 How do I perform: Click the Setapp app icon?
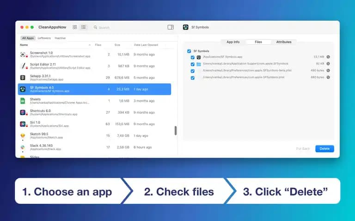click(x=23, y=77)
